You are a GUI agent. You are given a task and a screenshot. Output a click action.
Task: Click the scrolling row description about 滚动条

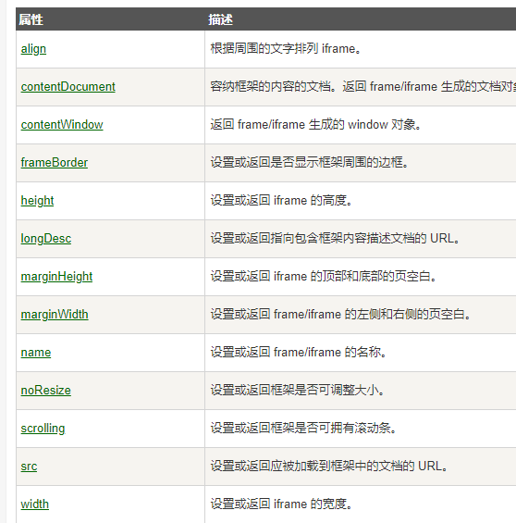pyautogui.click(x=303, y=429)
